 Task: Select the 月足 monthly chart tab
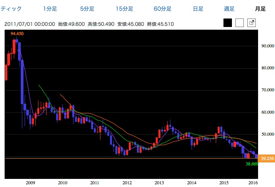click(x=260, y=8)
